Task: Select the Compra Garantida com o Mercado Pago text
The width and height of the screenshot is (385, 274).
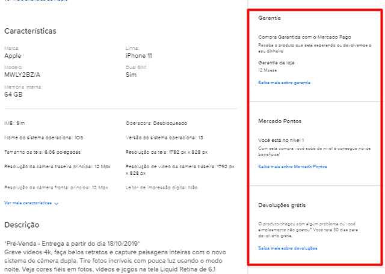Action: pyautogui.click(x=304, y=37)
